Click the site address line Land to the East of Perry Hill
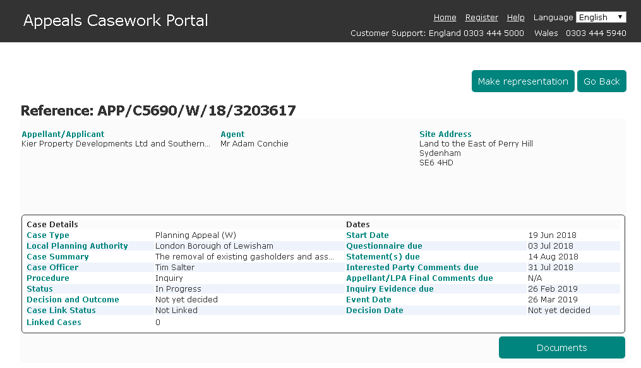This screenshot has width=641, height=368. (476, 144)
